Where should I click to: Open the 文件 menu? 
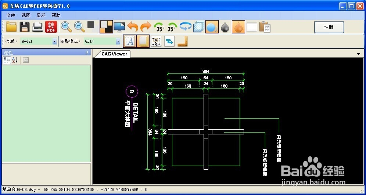tap(11, 15)
